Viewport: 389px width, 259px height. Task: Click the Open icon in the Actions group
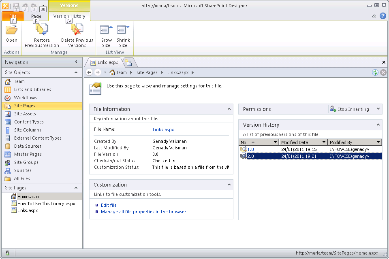[11, 34]
